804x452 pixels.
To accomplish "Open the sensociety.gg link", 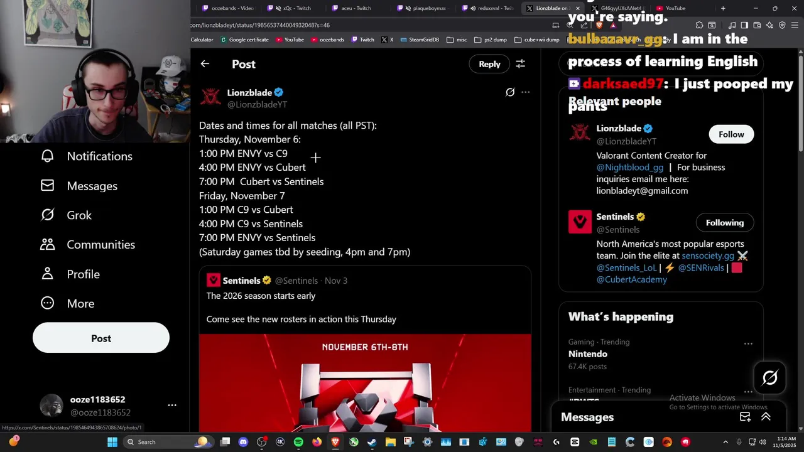I will tap(708, 256).
